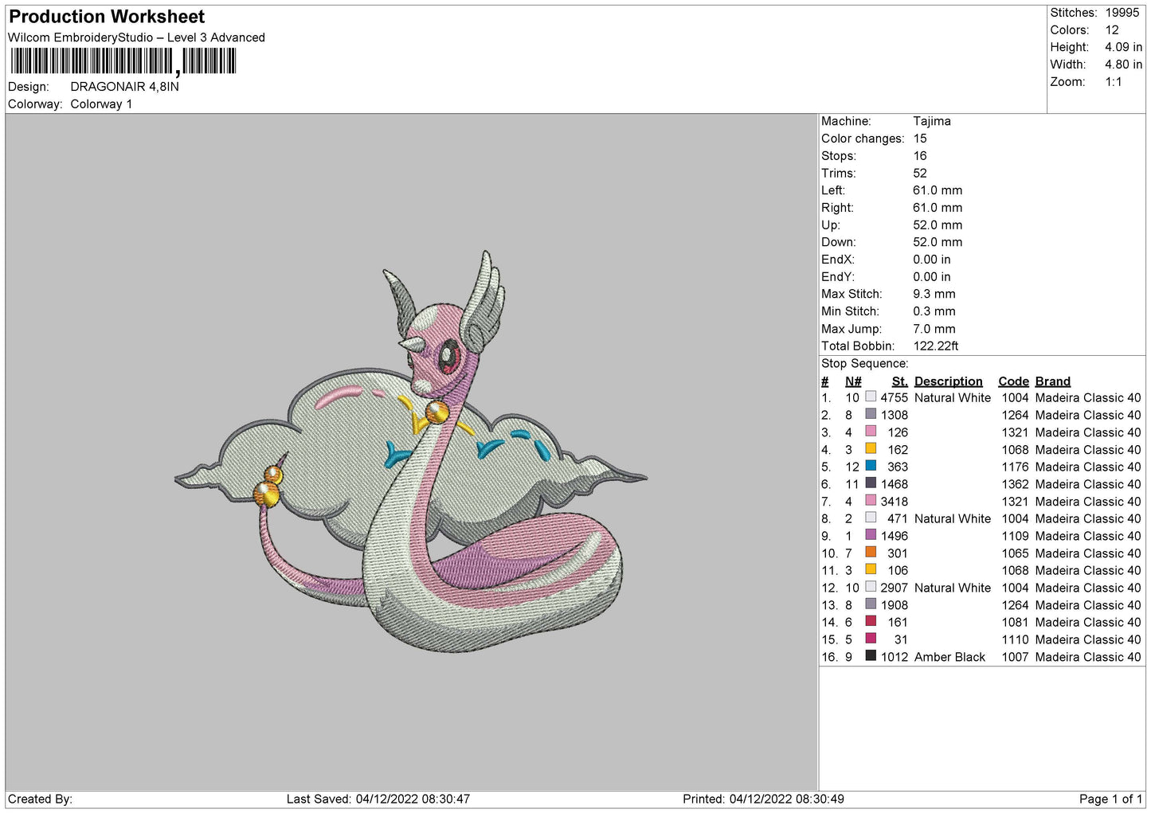Click the barcode under the worksheet title
Viewport: 1151px width, 813px height.
point(123,61)
